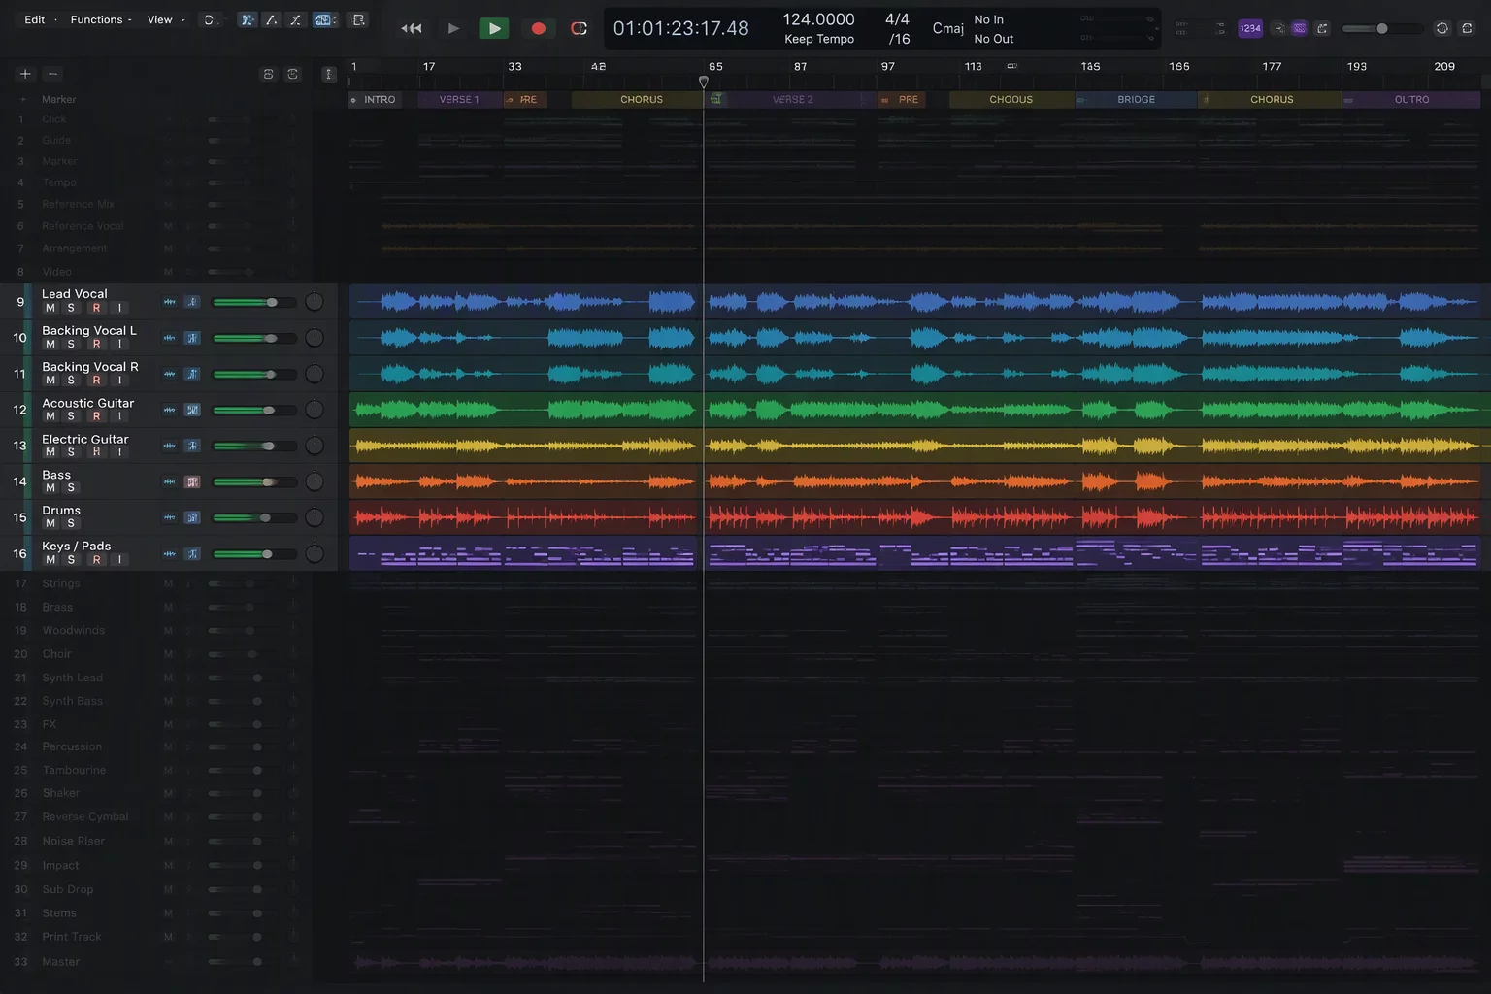1491x994 pixels.
Task: Click the playhead handle in the ruler
Action: pos(704,83)
